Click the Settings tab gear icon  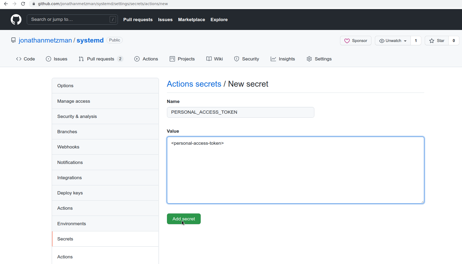pos(309,59)
